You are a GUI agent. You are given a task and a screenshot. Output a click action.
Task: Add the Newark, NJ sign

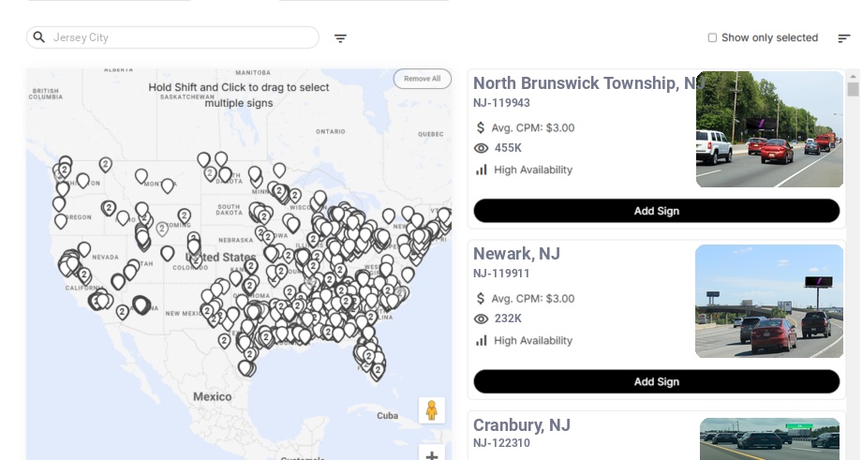coord(656,381)
